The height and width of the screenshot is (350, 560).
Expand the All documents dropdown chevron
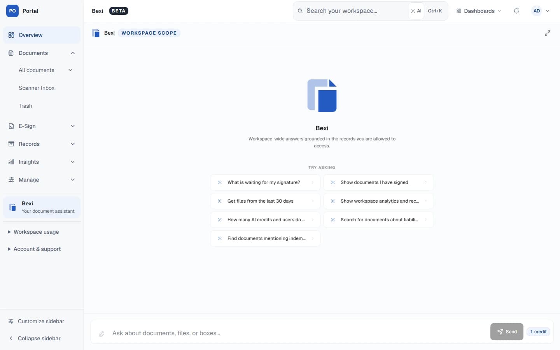coord(70,70)
